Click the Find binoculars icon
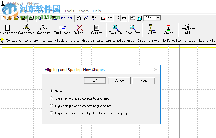The width and height of the screenshot is (216, 138). 79,18
